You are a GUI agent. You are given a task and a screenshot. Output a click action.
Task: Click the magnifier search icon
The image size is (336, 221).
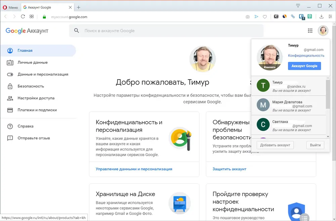click(x=77, y=31)
